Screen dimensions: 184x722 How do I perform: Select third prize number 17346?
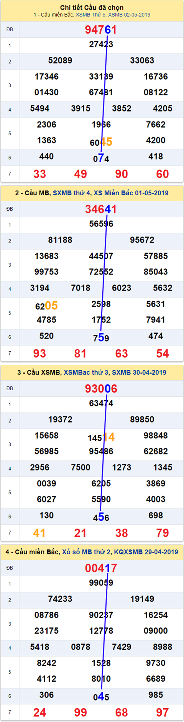point(47,77)
